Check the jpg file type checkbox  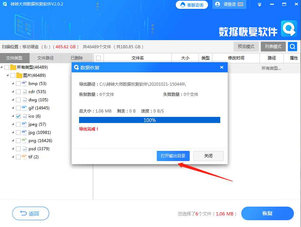pos(18,132)
